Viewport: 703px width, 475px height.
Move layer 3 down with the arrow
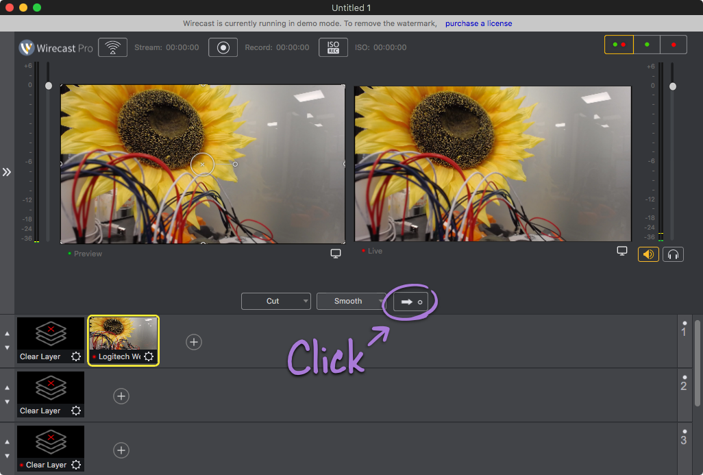tap(7, 456)
